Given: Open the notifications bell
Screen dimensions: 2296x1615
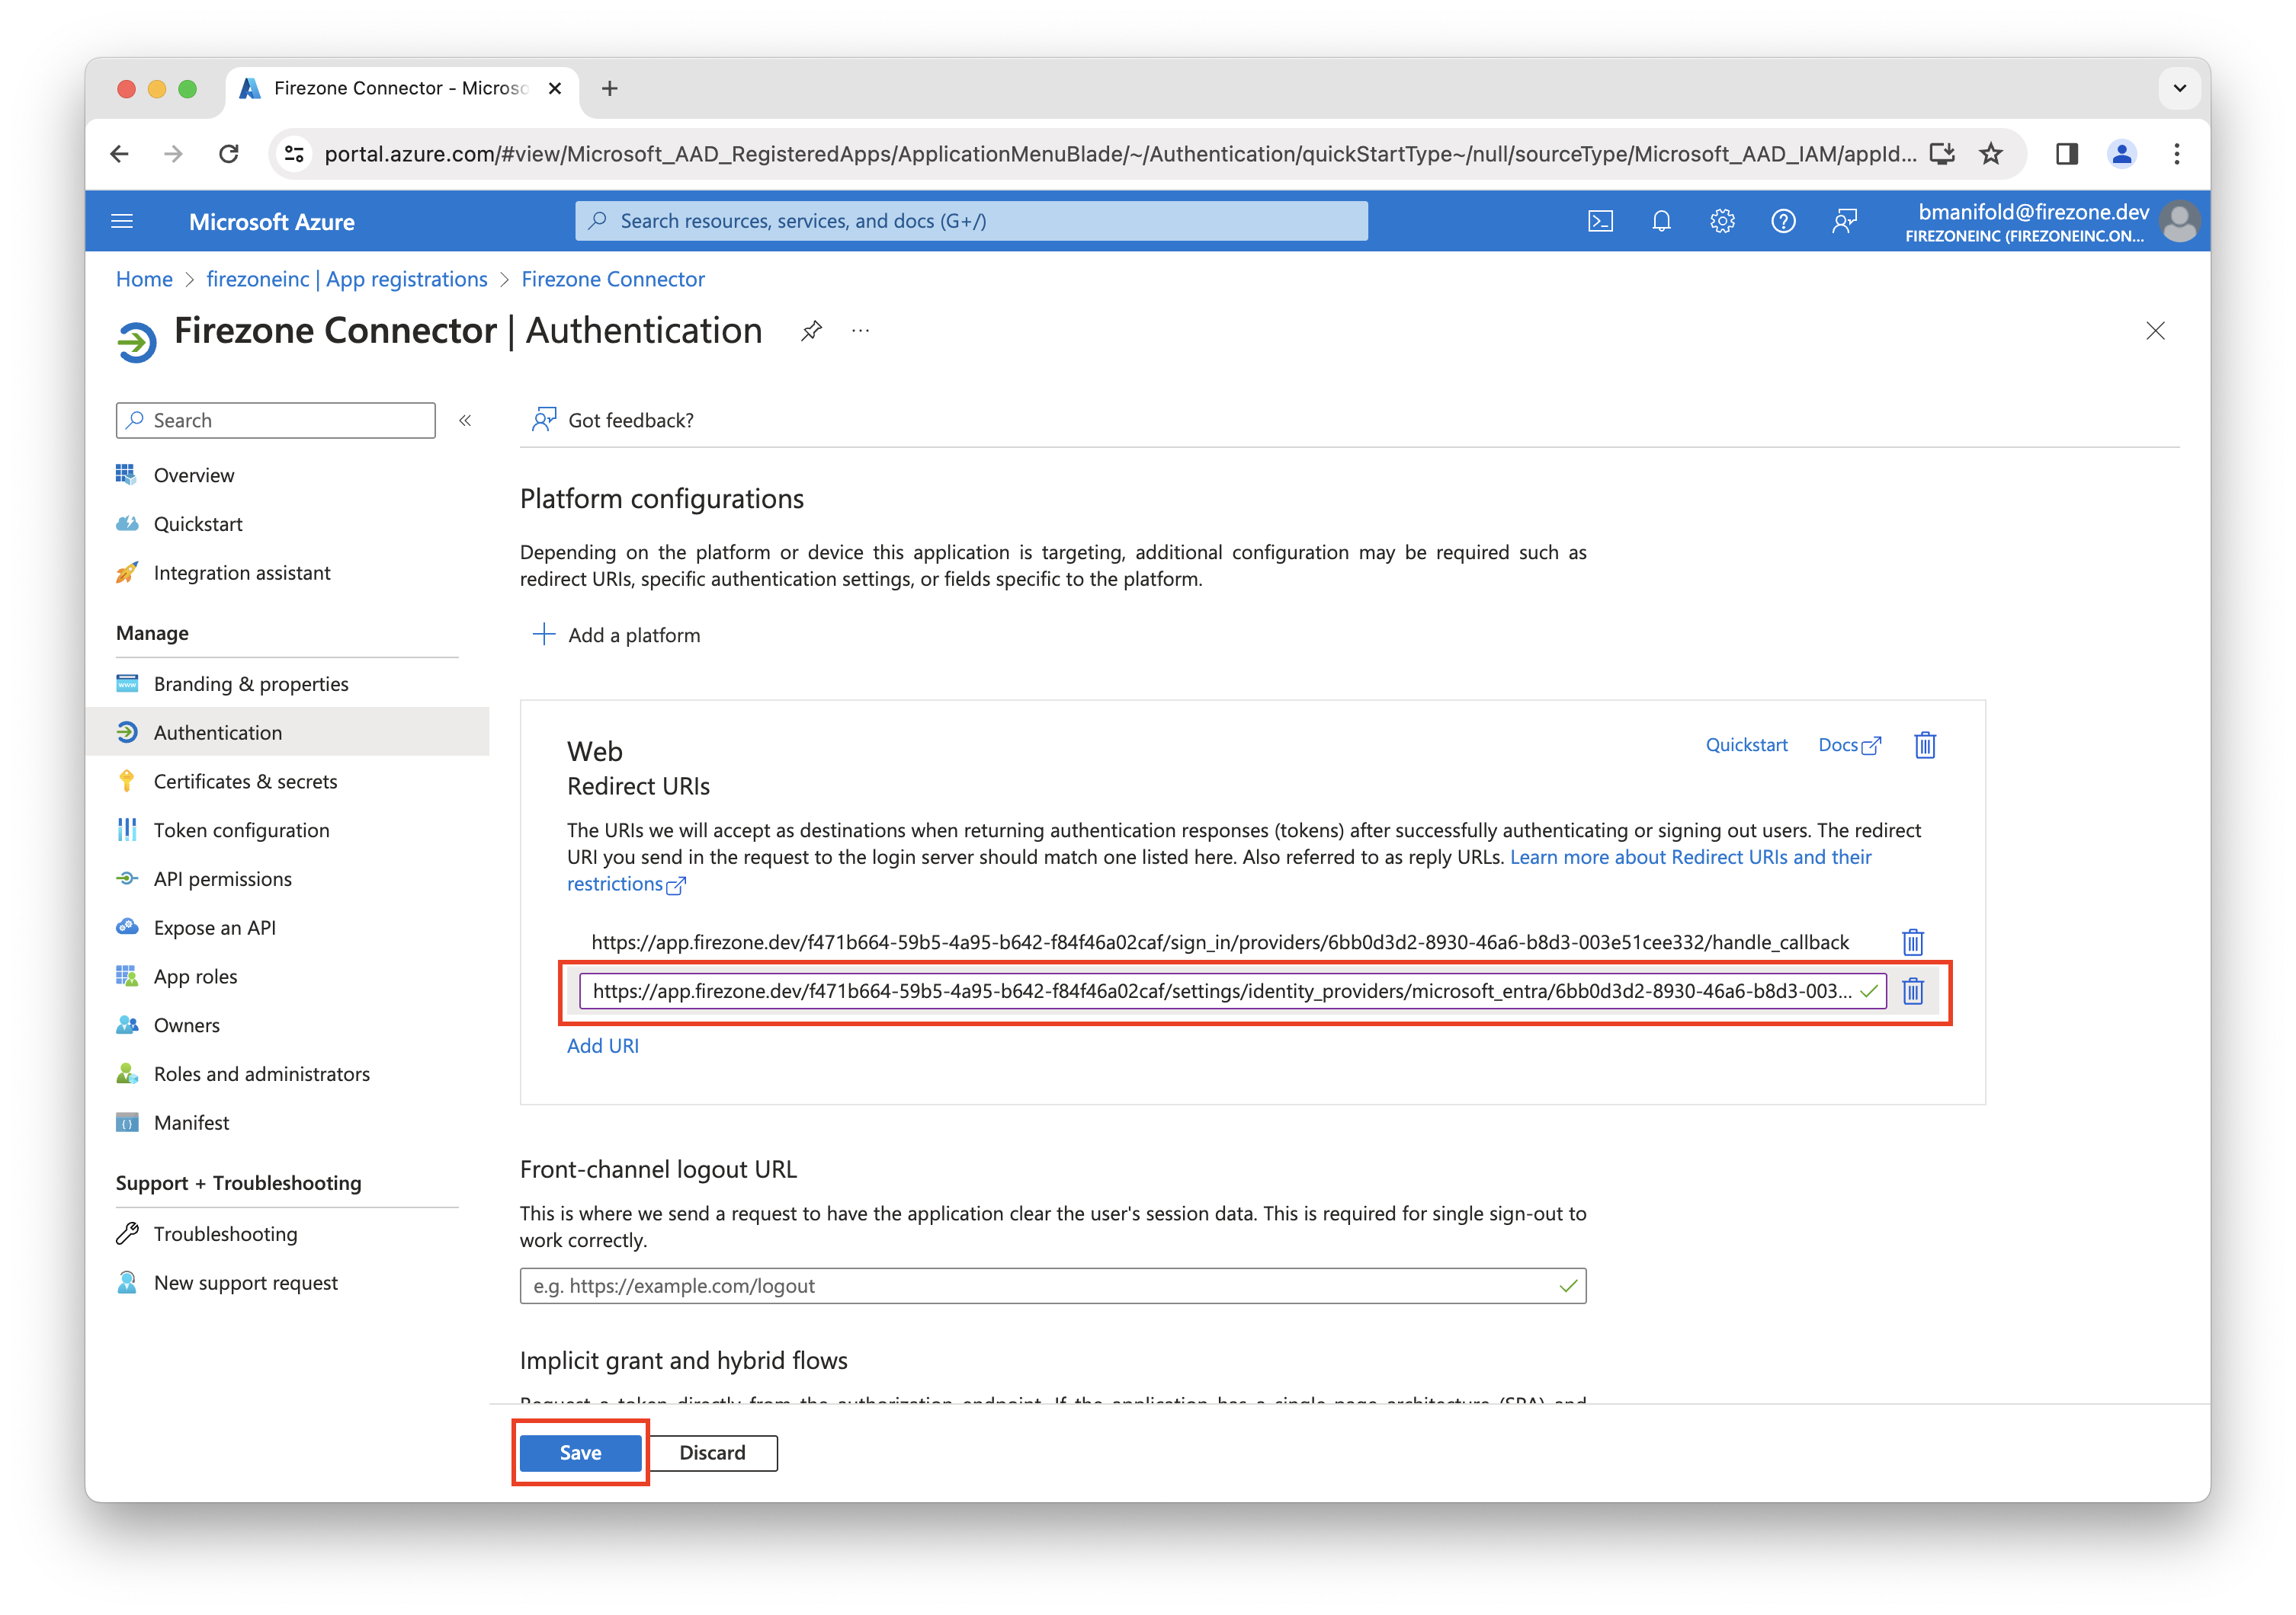Looking at the screenshot, I should [1661, 221].
